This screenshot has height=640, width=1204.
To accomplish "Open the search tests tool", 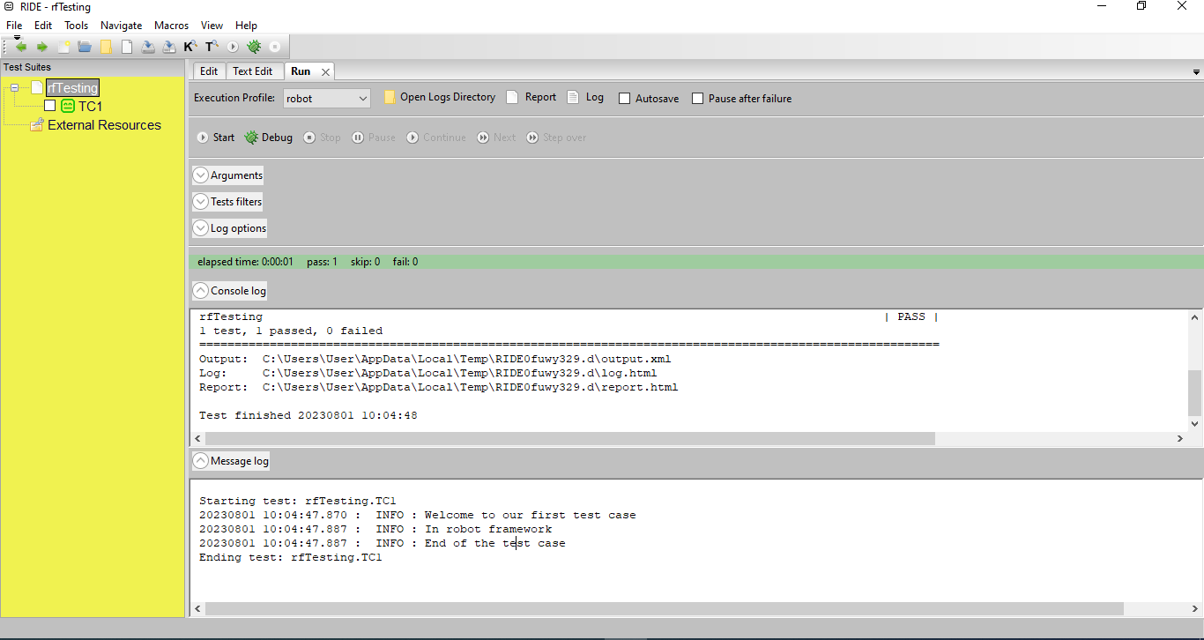I will pos(212,46).
